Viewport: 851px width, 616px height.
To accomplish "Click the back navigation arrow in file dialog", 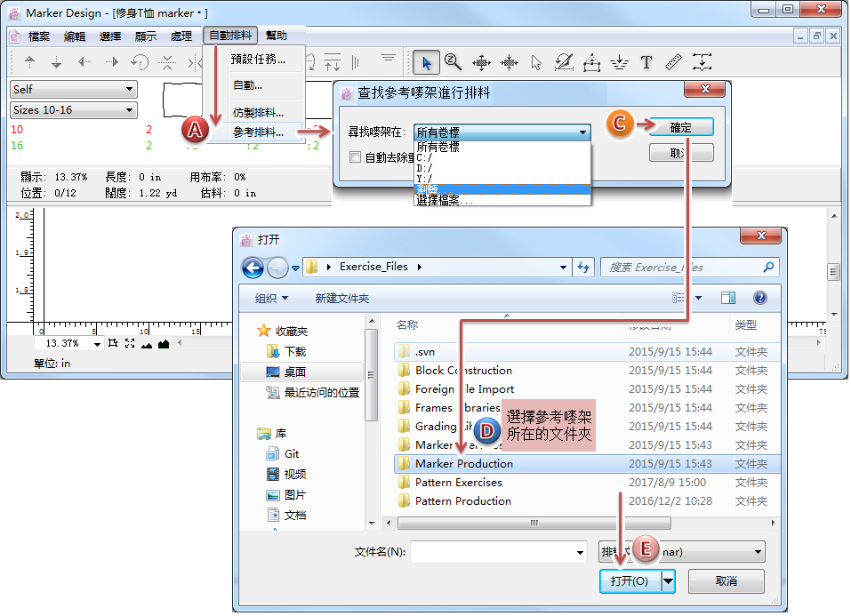I will coord(253,267).
